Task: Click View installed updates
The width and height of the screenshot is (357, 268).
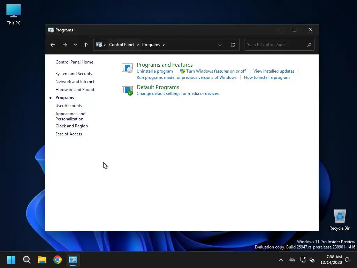Action: (x=274, y=71)
